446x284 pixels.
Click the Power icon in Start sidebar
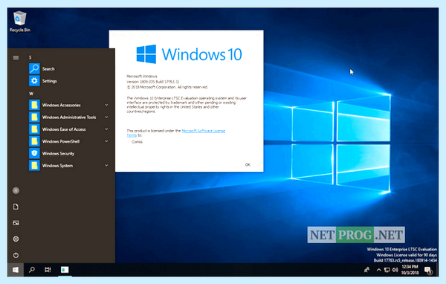click(16, 255)
